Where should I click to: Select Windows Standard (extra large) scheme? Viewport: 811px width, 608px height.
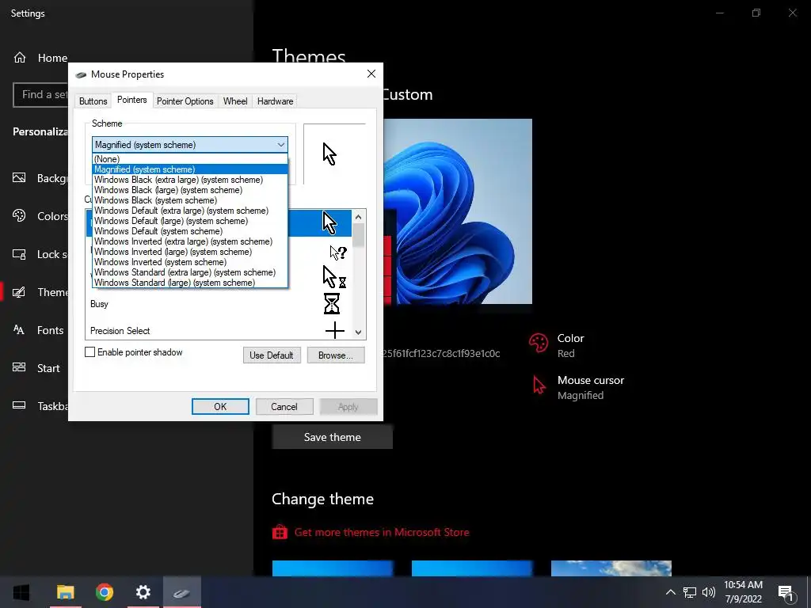(190, 272)
